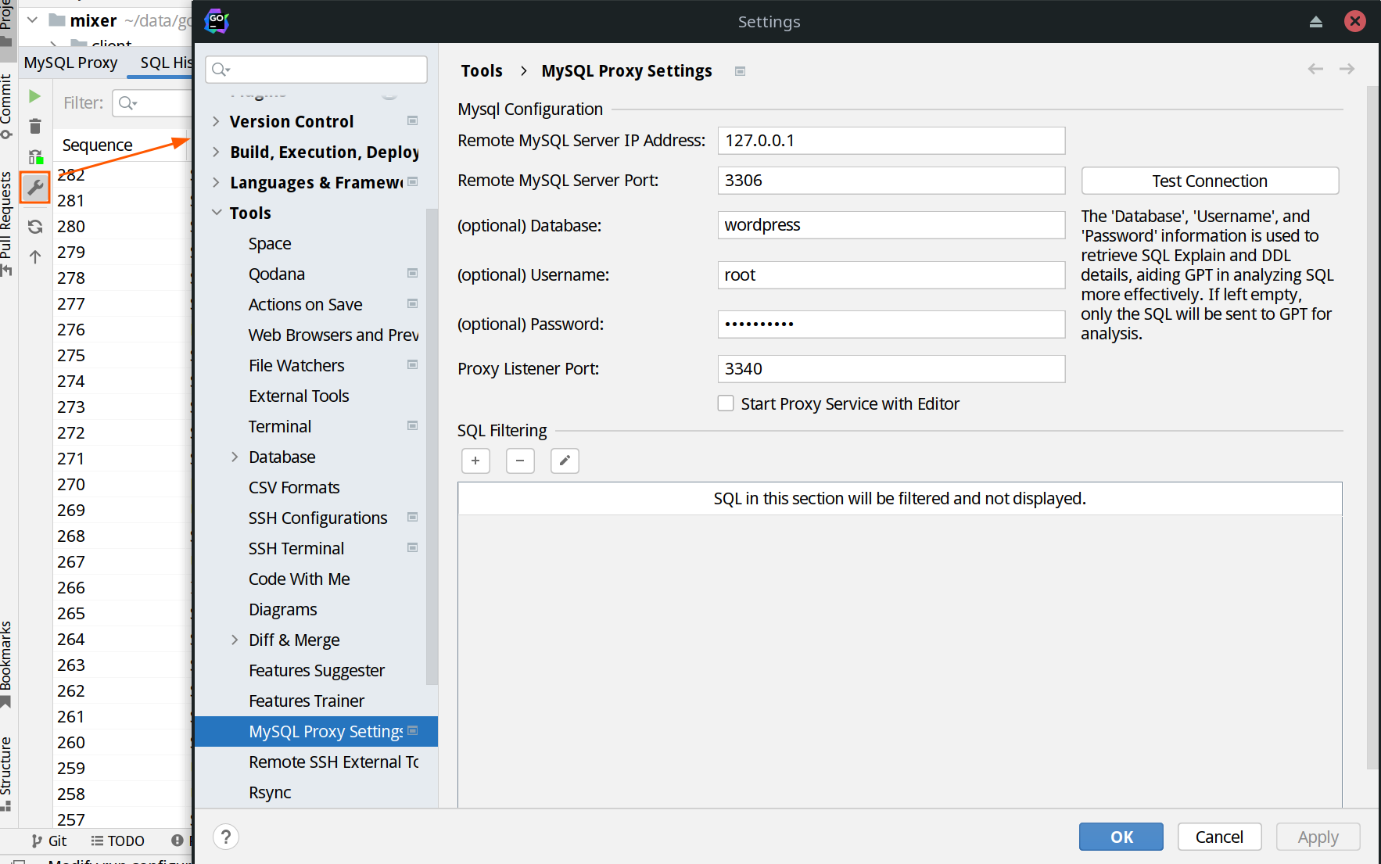The height and width of the screenshot is (864, 1381).
Task: Switch to the MySQL Proxy tab
Action: pos(70,63)
